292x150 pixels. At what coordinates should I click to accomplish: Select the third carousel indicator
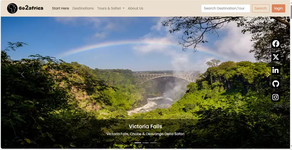pos(154,143)
